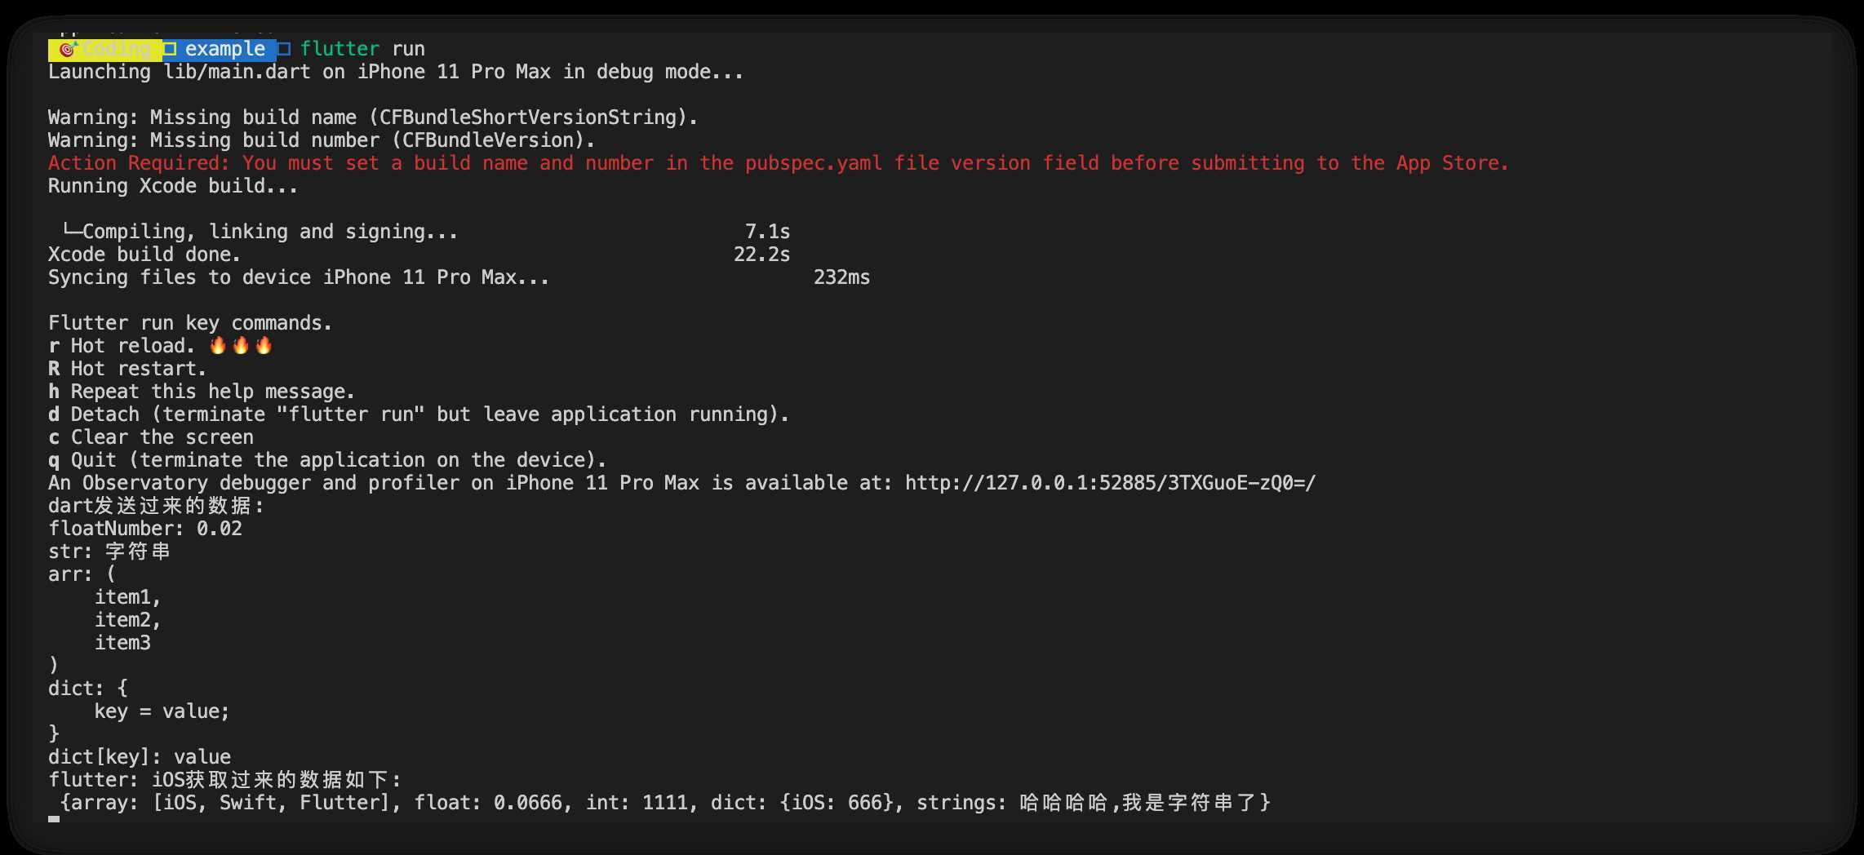Click the middle fire emoji after Hot reload
1864x855 pixels.
pos(241,346)
